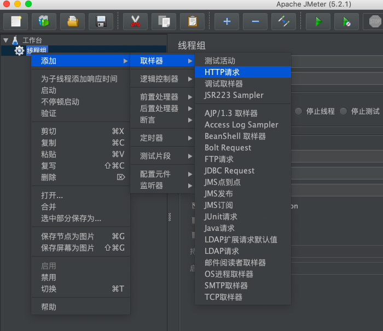Click the Stop test icon
Screen dimensions: 383x331
coord(374,22)
